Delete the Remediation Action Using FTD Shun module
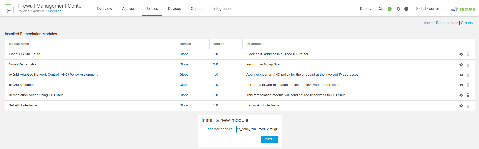This screenshot has height=149, width=479. pyautogui.click(x=468, y=95)
